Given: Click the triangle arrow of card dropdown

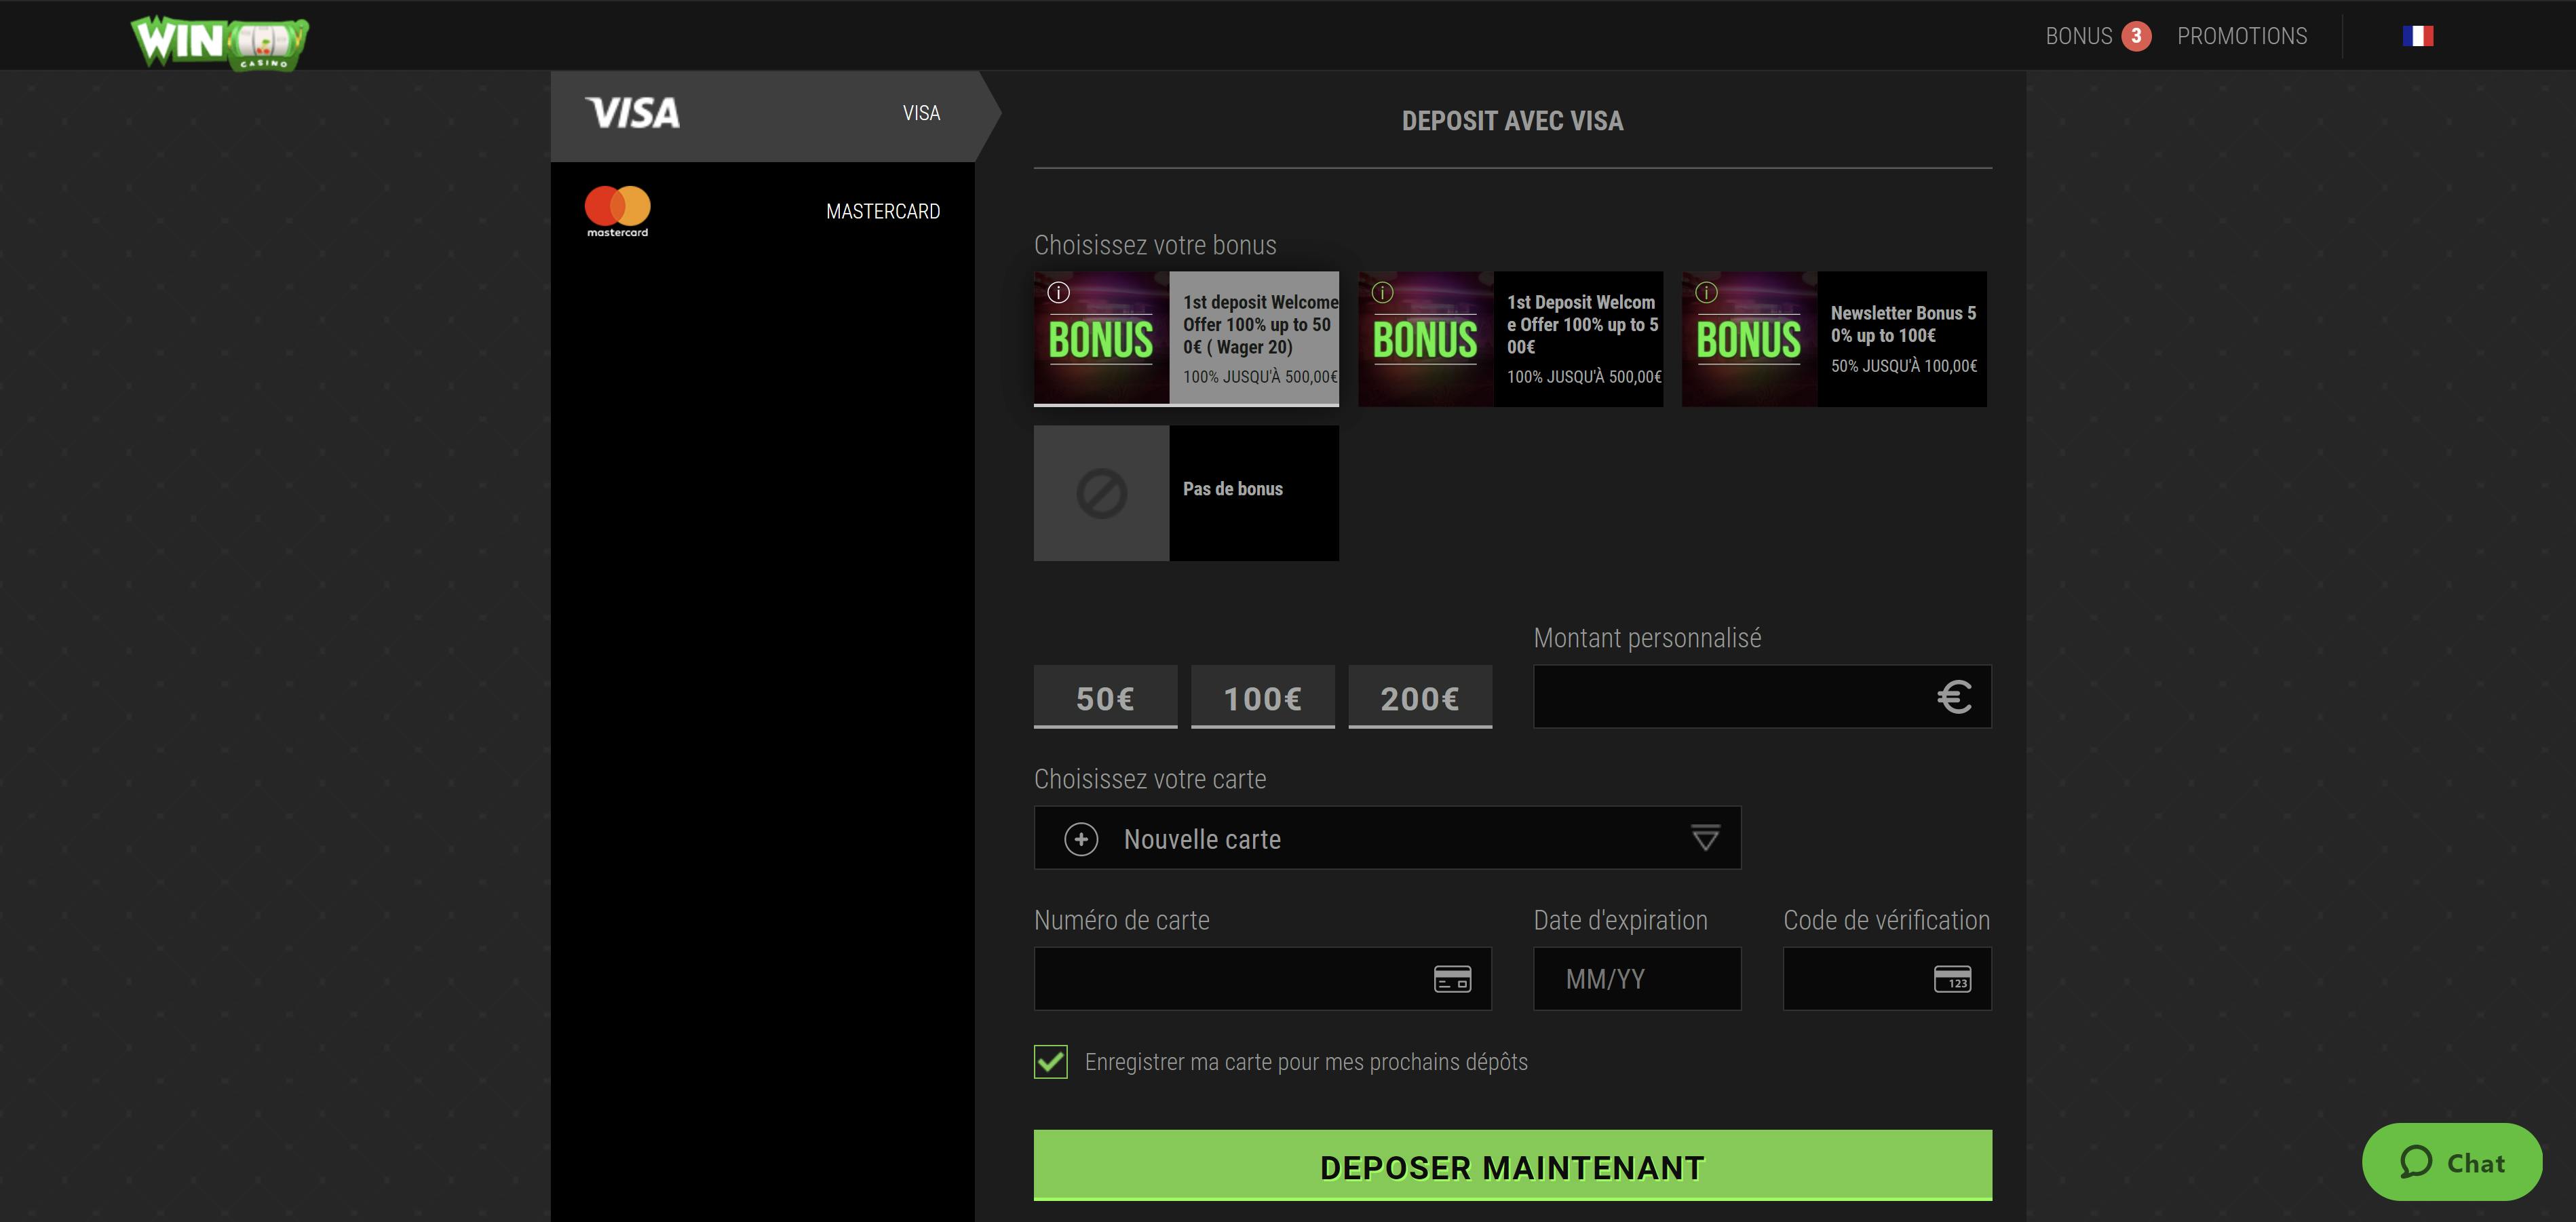Looking at the screenshot, I should pos(1705,838).
